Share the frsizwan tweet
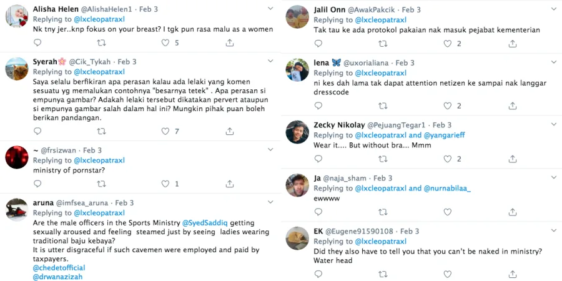Screen dimensions: 562x281 point(230,184)
